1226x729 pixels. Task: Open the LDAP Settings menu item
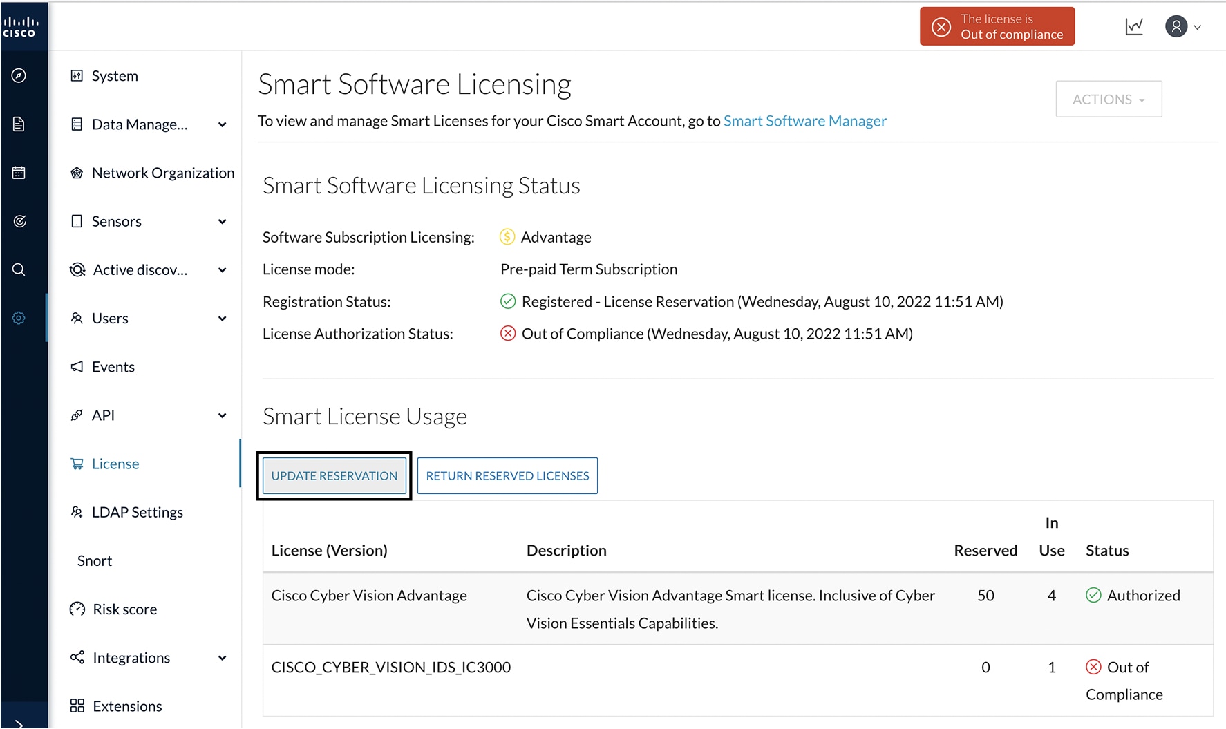click(x=137, y=512)
